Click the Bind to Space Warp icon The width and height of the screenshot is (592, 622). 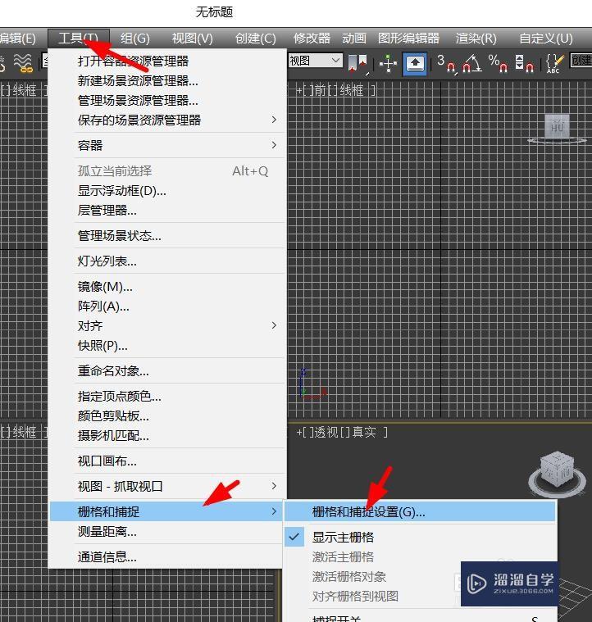(23, 63)
